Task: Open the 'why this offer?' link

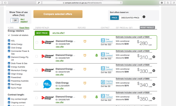Action: pyautogui.click(x=58, y=33)
